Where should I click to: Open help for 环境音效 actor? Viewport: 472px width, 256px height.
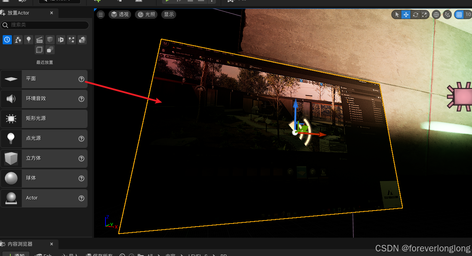81,99
